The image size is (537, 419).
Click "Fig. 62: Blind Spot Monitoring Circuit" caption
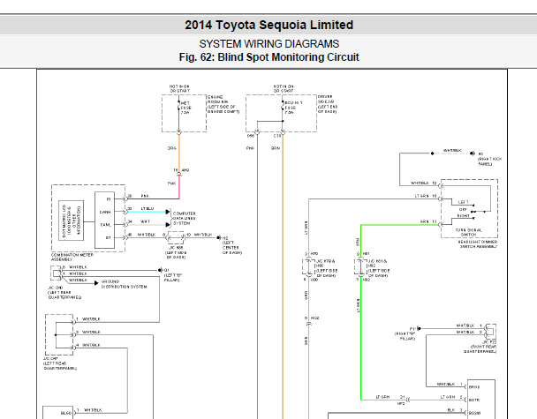268,56
